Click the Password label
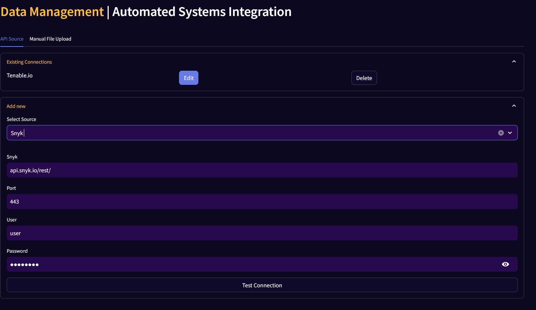 click(x=17, y=251)
